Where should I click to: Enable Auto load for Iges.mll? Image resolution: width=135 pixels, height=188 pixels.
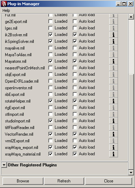coord(75,28)
